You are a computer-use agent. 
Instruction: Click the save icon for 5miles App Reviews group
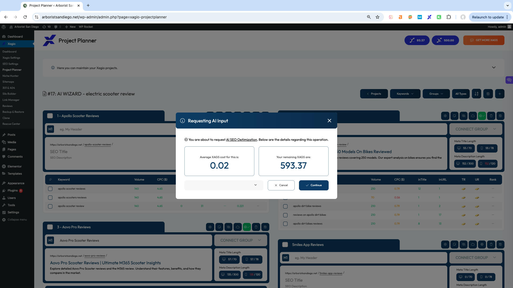[x=500, y=245]
